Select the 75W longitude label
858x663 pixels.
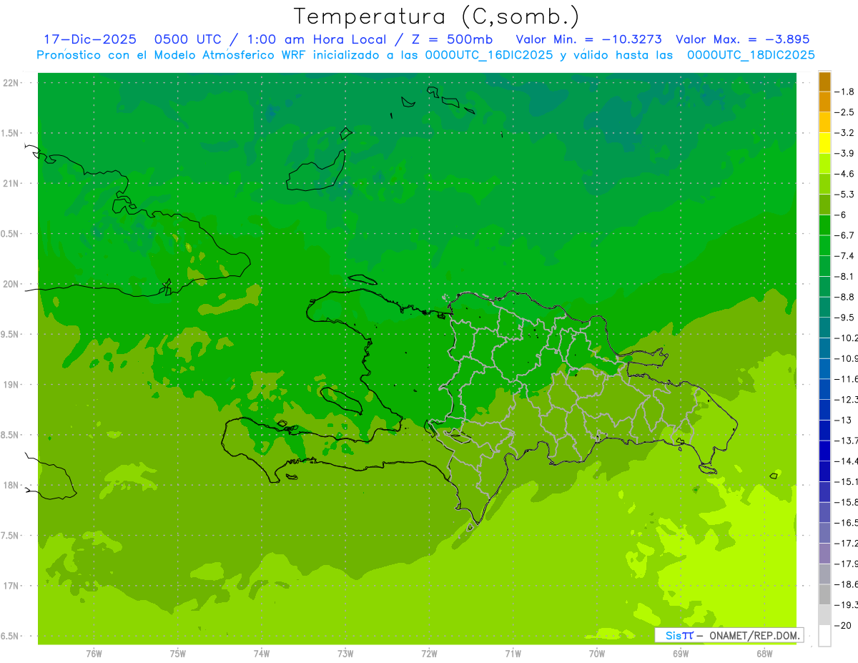[178, 654]
